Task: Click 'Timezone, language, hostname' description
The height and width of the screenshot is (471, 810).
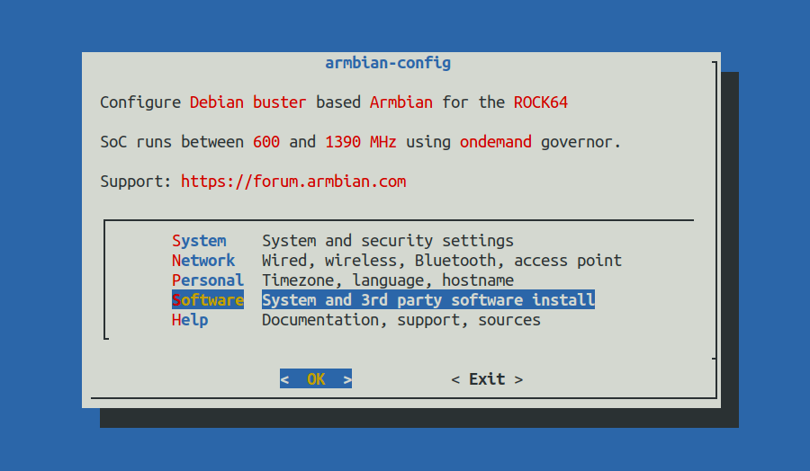Action: coord(388,280)
